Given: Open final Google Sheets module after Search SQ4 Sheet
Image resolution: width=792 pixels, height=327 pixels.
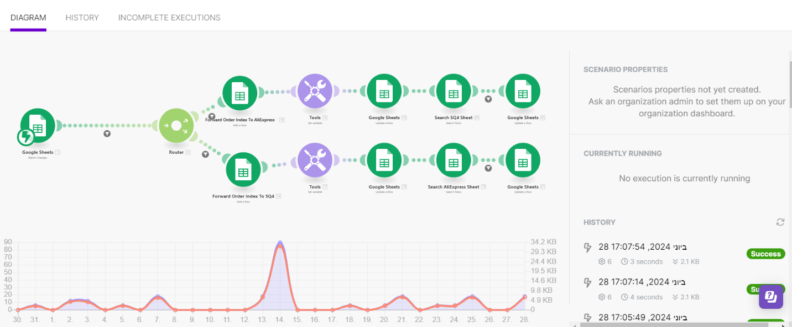Looking at the screenshot, I should click(523, 91).
